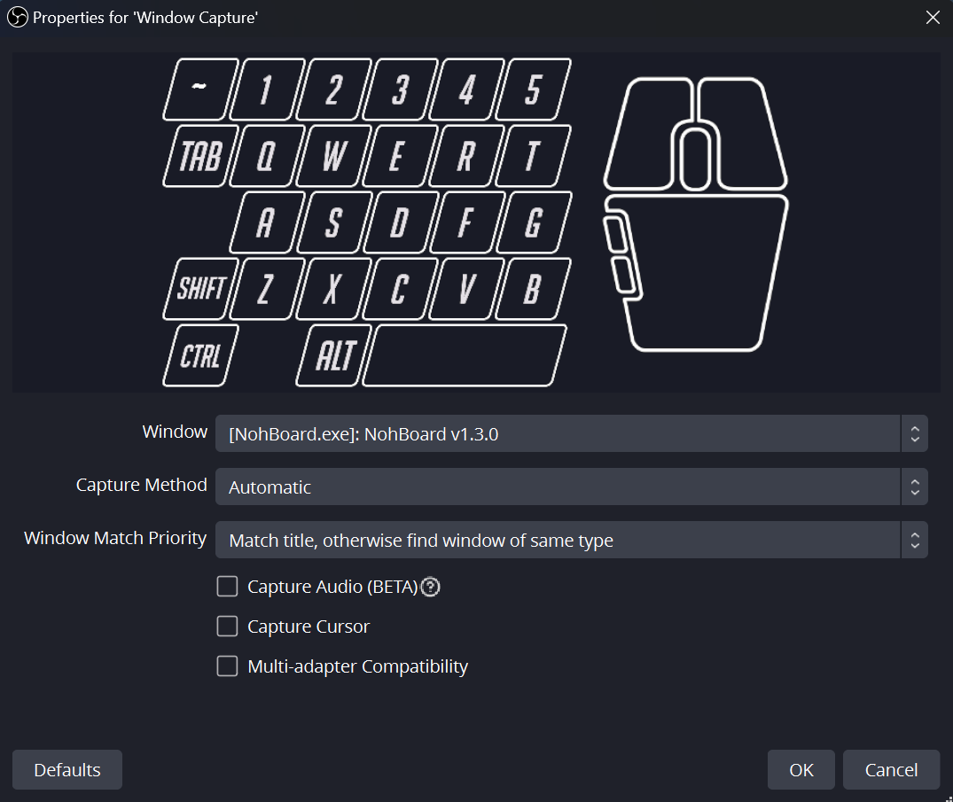Screen dimensions: 953x802
Task: Click the Defaults button
Action: [66, 769]
